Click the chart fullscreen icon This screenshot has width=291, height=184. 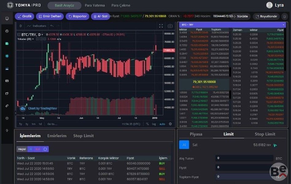[x=161, y=26]
